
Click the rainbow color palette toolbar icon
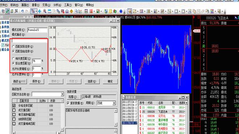click(x=212, y=11)
